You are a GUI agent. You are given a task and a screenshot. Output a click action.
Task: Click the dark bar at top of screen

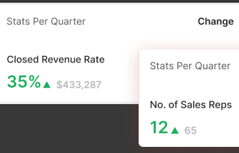click(119, 1)
